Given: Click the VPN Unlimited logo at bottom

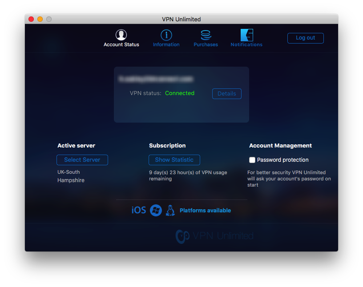Looking at the screenshot, I should (215, 236).
